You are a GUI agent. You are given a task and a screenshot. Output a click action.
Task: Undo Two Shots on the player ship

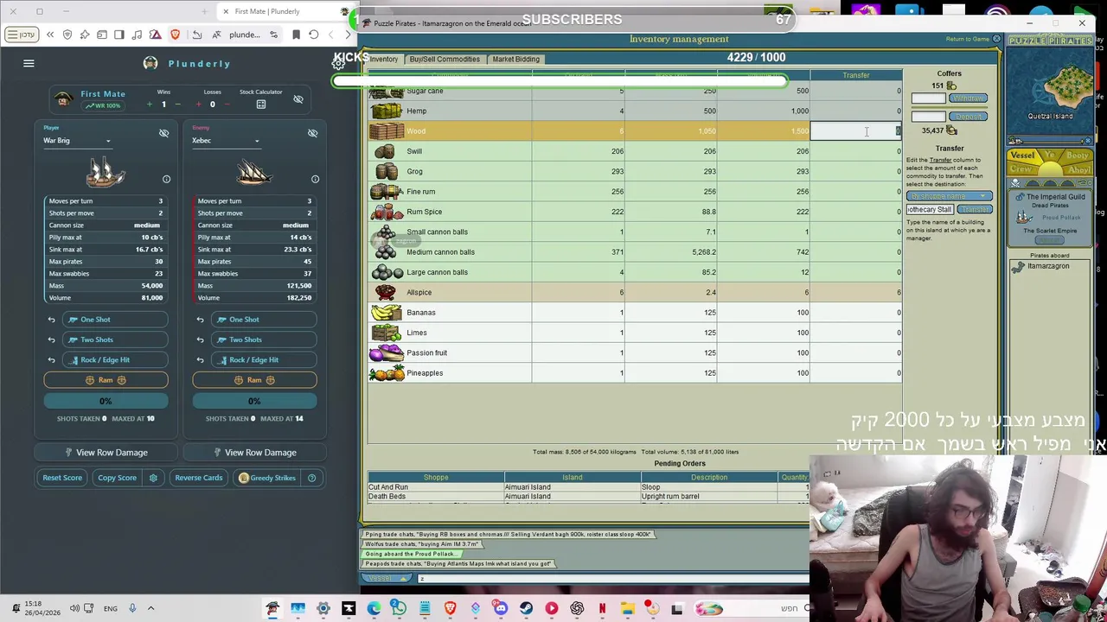click(x=51, y=340)
